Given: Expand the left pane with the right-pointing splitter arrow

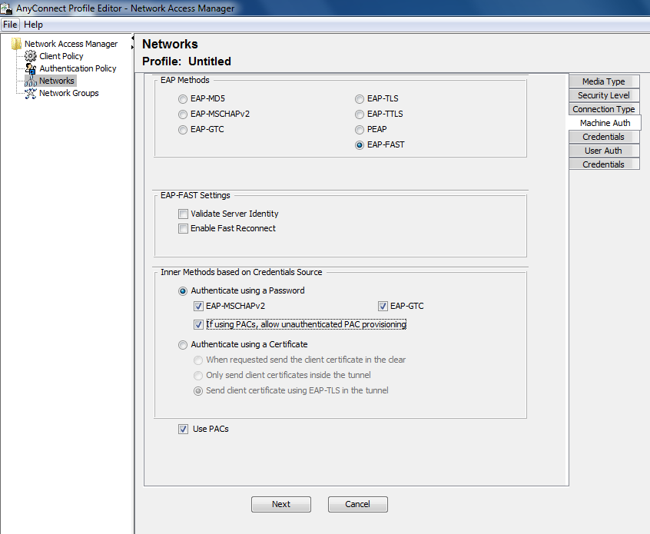Looking at the screenshot, I should coord(133,47).
